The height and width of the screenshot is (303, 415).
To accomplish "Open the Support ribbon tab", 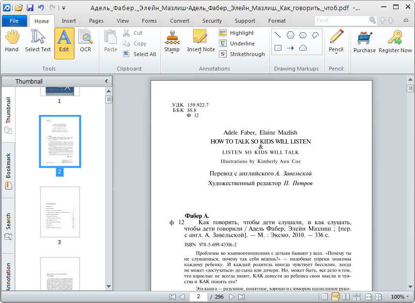I will click(x=245, y=21).
